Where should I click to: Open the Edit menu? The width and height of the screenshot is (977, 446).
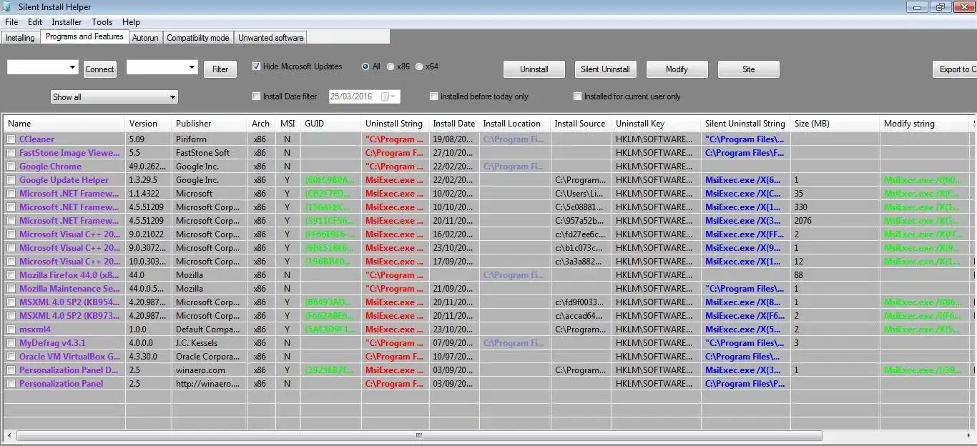(x=35, y=22)
